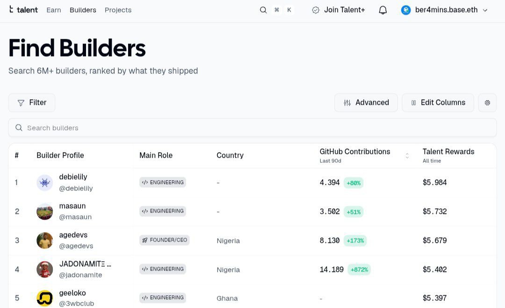Screen dimensions: 505x308
Task: Click the @3wbclub handle
Action: coord(76,303)
